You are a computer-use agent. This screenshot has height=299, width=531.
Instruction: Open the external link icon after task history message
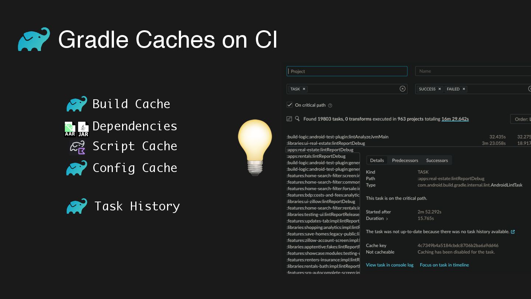click(x=513, y=232)
